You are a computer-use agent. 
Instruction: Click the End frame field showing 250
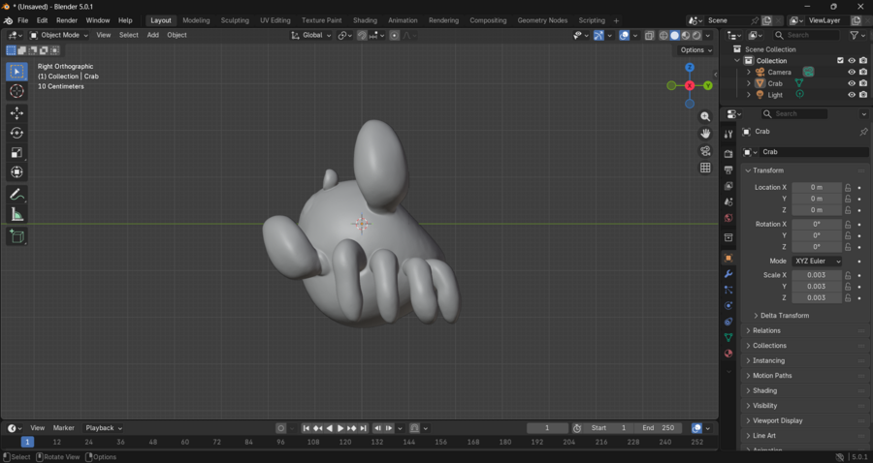pyautogui.click(x=660, y=428)
